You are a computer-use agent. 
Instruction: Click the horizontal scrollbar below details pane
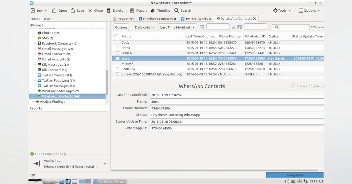point(214,170)
